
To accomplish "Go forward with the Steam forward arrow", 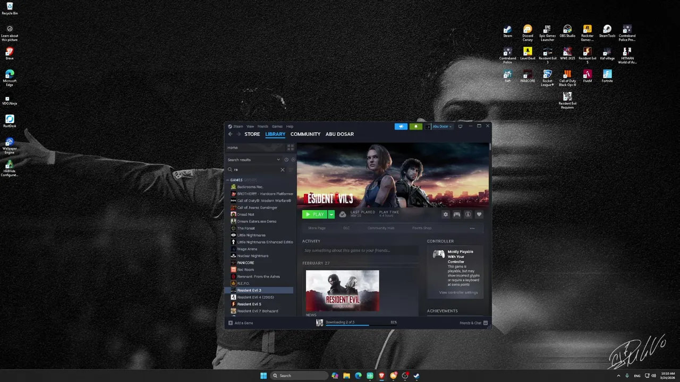I will [x=239, y=134].
